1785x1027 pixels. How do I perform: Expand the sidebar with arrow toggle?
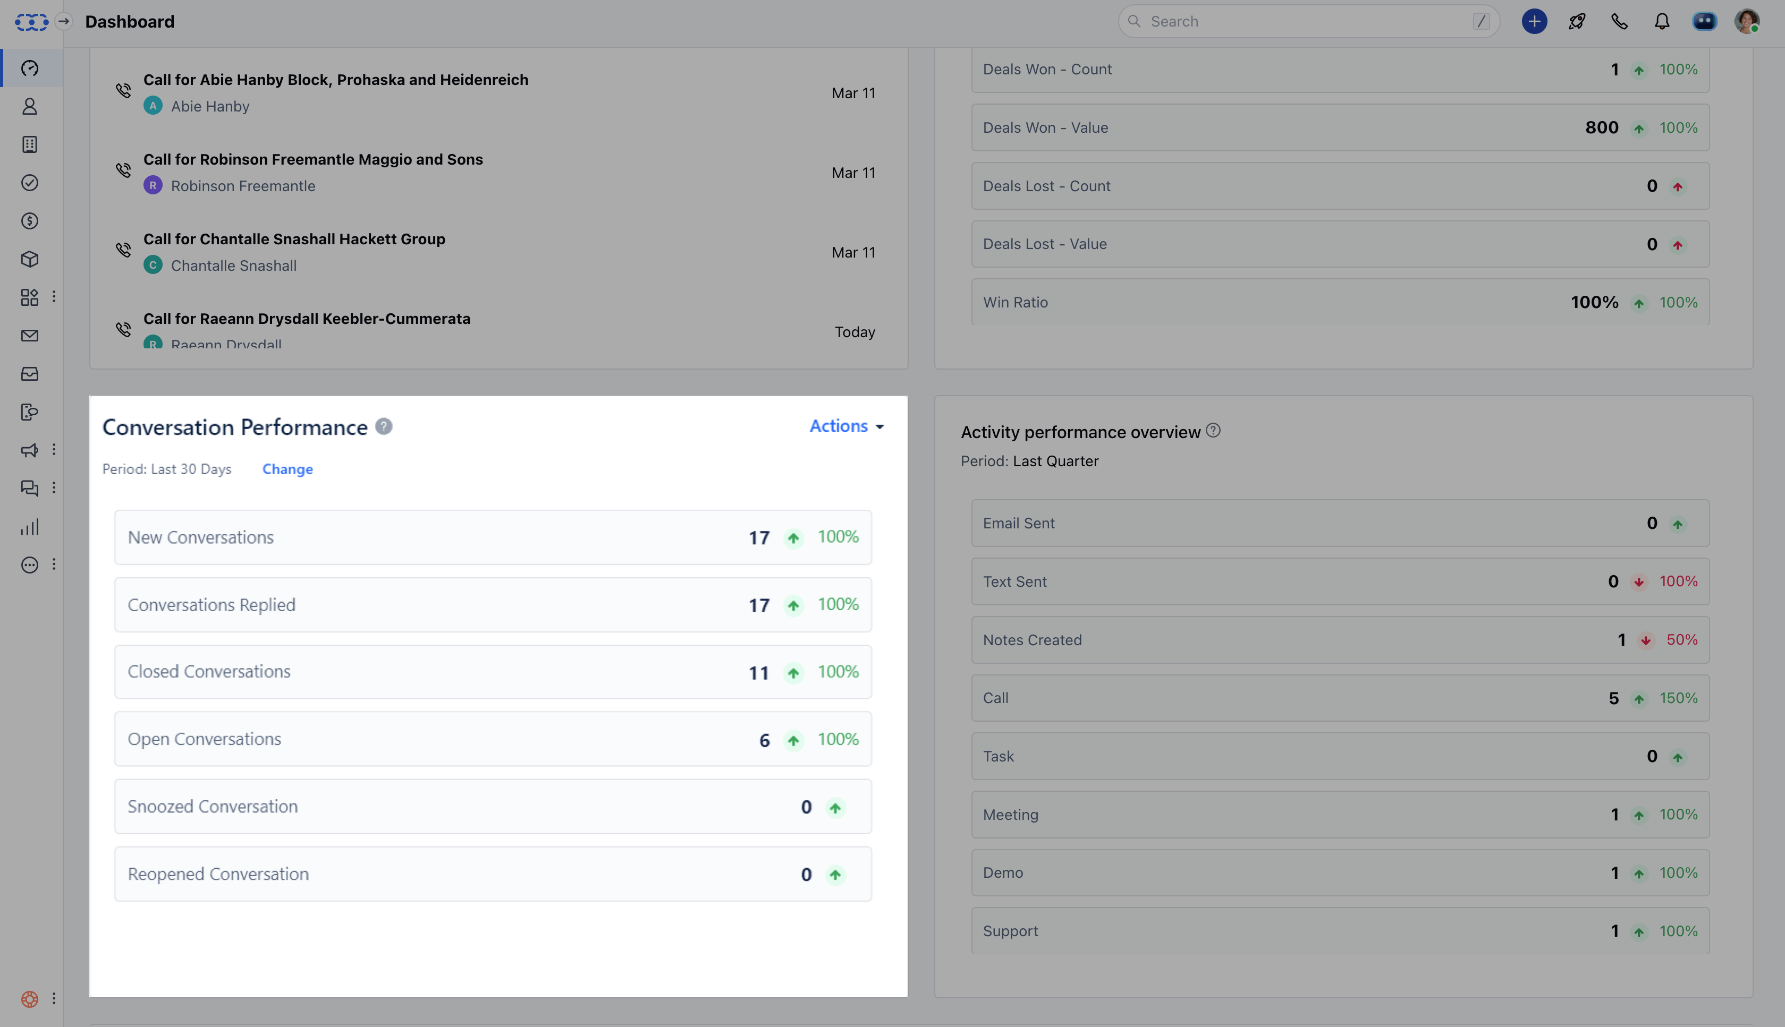coord(64,22)
